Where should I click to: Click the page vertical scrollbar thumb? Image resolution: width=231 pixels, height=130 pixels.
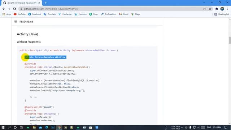coord(230,40)
